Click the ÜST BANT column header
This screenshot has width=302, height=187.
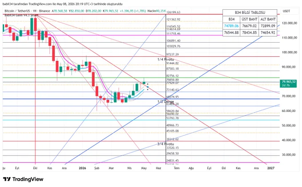click(x=250, y=19)
